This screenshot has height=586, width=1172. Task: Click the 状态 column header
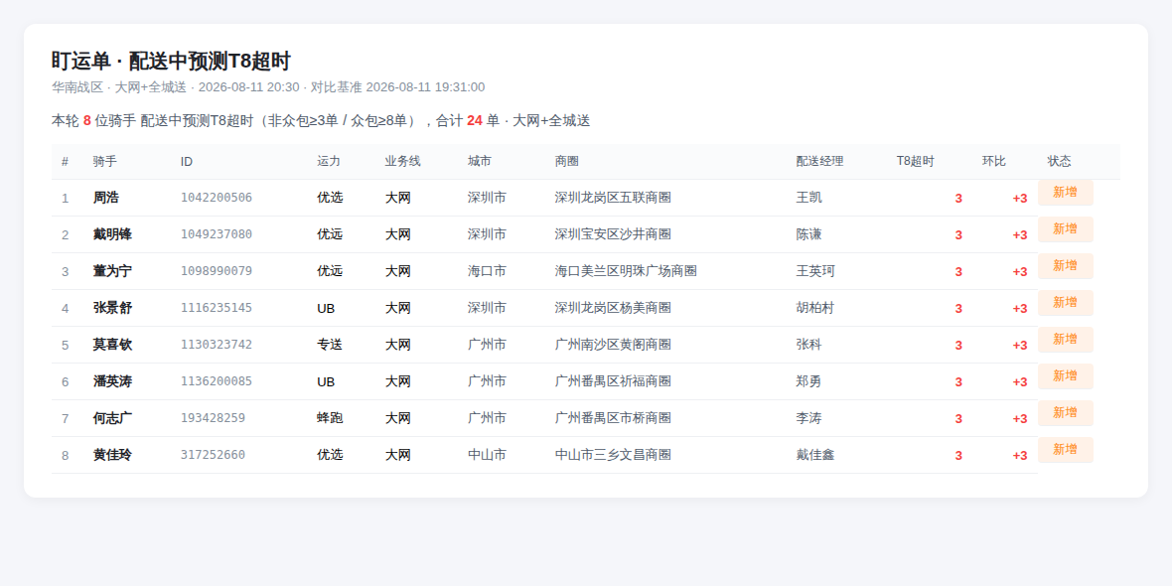[1059, 162]
